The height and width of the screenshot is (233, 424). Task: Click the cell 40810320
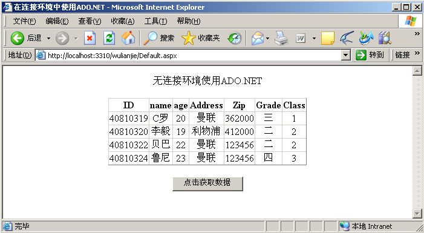click(129, 131)
